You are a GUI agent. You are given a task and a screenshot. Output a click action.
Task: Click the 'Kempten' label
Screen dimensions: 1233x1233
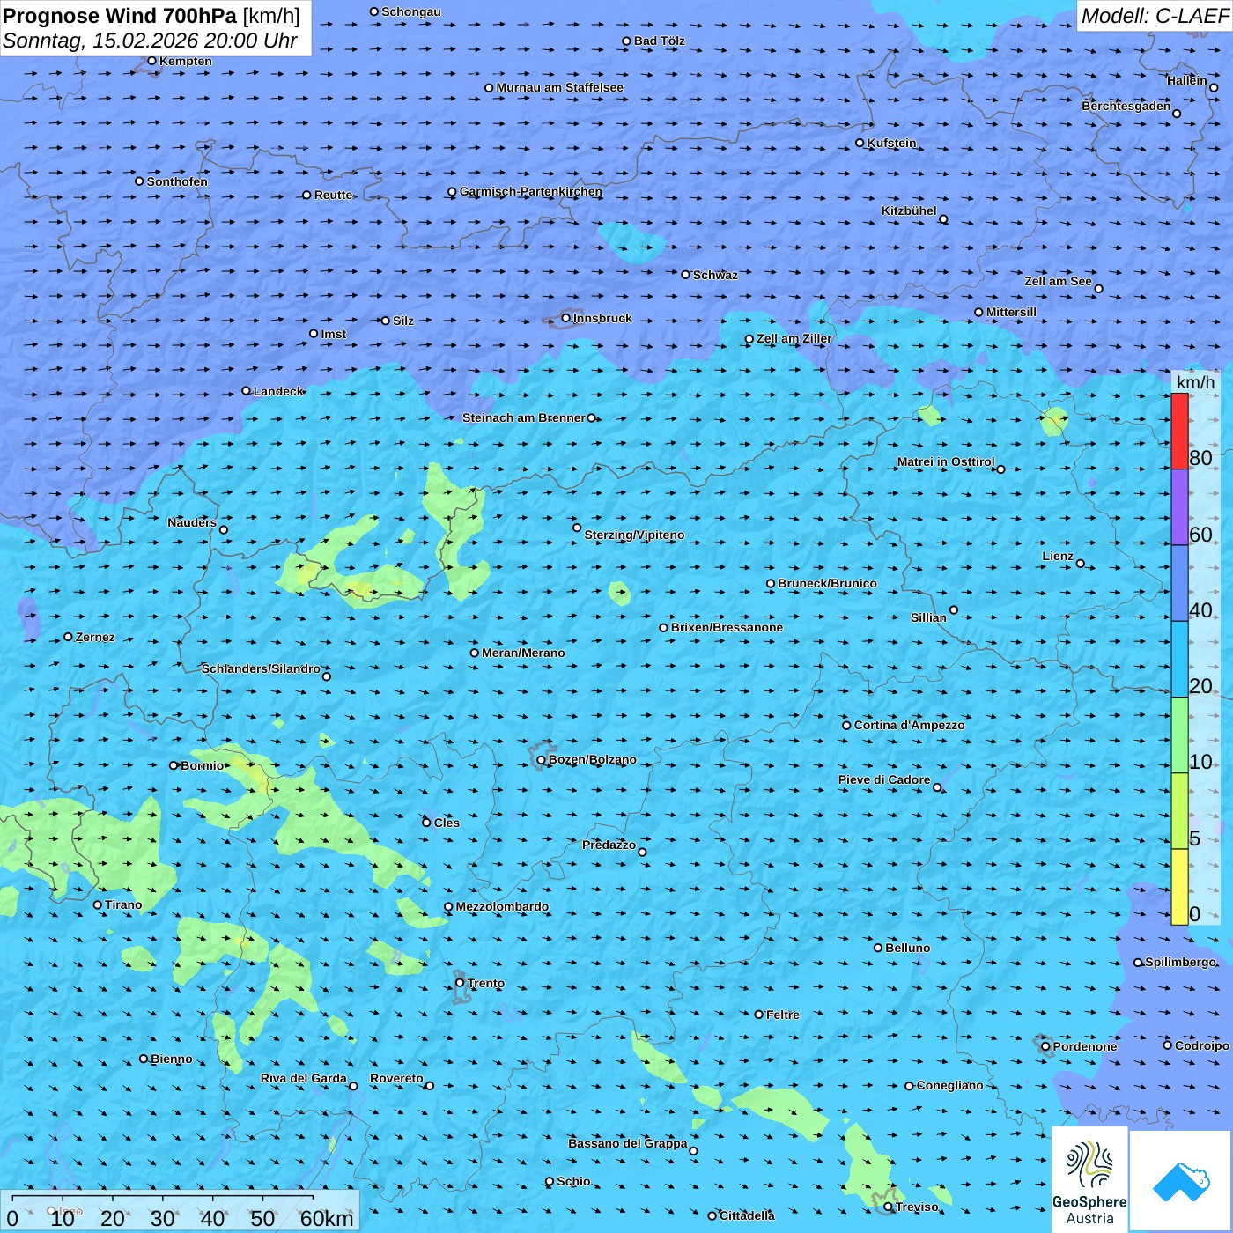pos(185,61)
